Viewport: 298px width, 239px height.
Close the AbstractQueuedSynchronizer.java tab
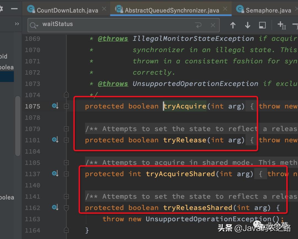[x=225, y=9]
